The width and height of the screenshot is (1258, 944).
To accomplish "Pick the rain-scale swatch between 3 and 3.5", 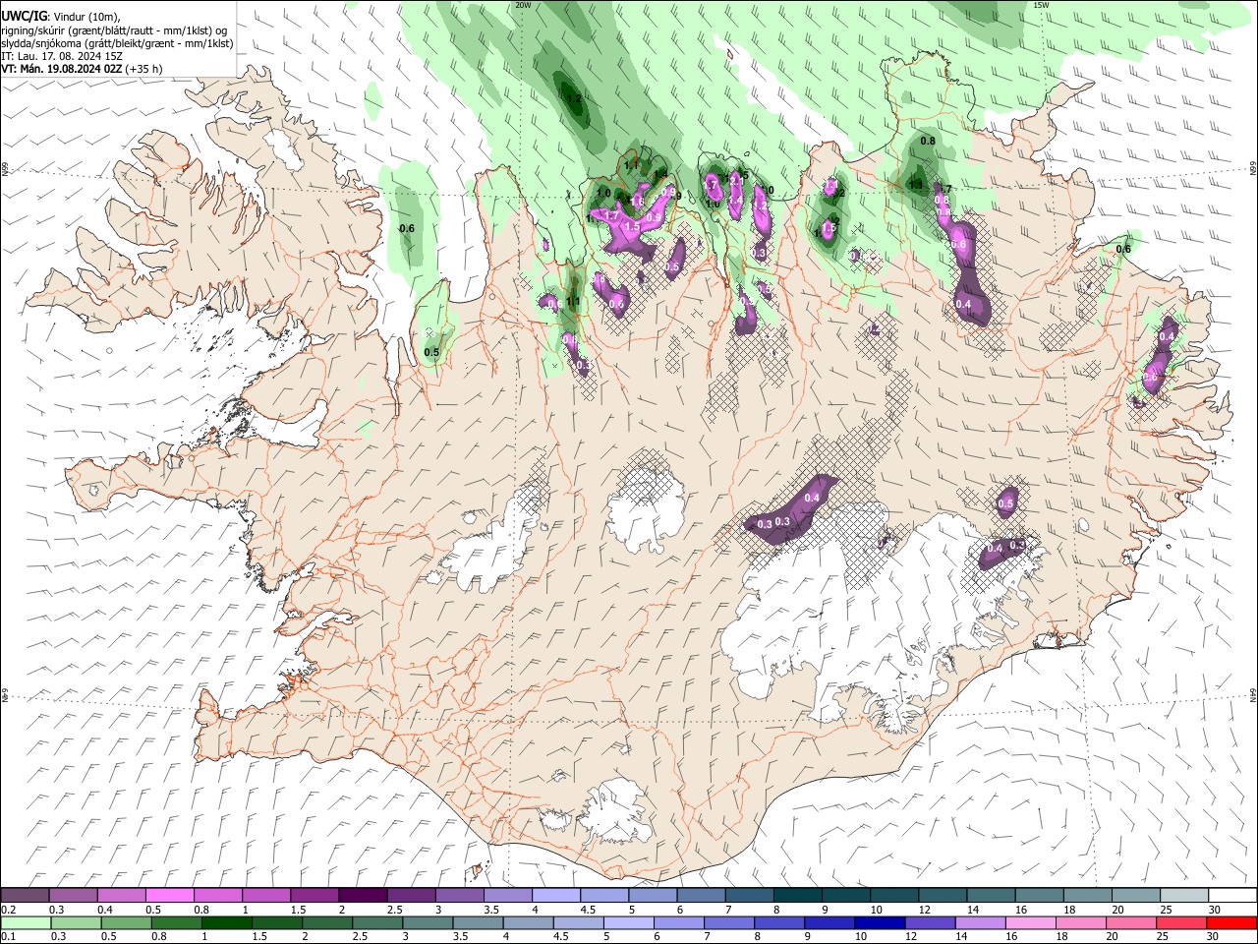I will (428, 922).
